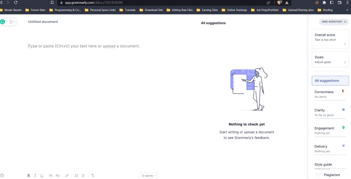
Task: Open the Earning Sites bookmarks folder
Action: tap(207, 10)
